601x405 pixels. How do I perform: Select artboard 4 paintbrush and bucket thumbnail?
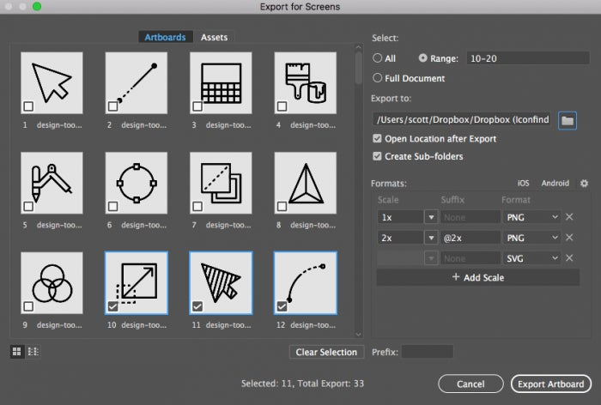click(x=306, y=83)
